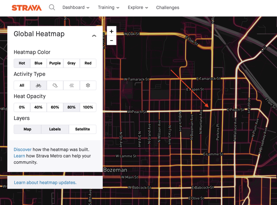Click the N Broadway Ave map label
277x205 pixels.
[x=263, y=141]
